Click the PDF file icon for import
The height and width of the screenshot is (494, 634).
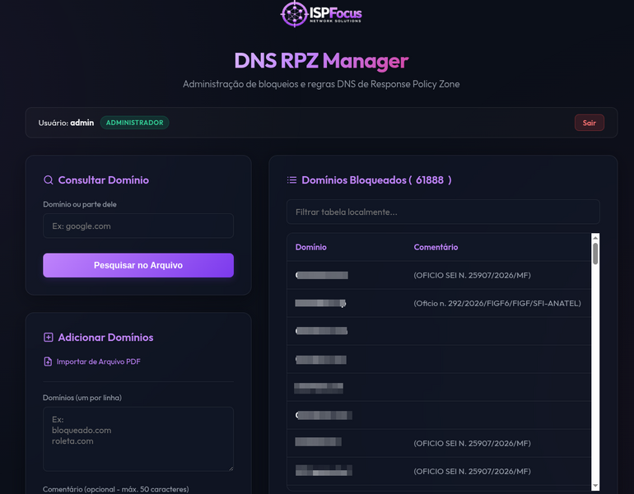click(48, 361)
